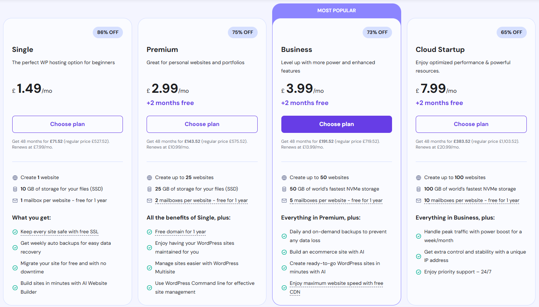Click checkmark next to priority support
The width and height of the screenshot is (539, 307).
coord(419,272)
